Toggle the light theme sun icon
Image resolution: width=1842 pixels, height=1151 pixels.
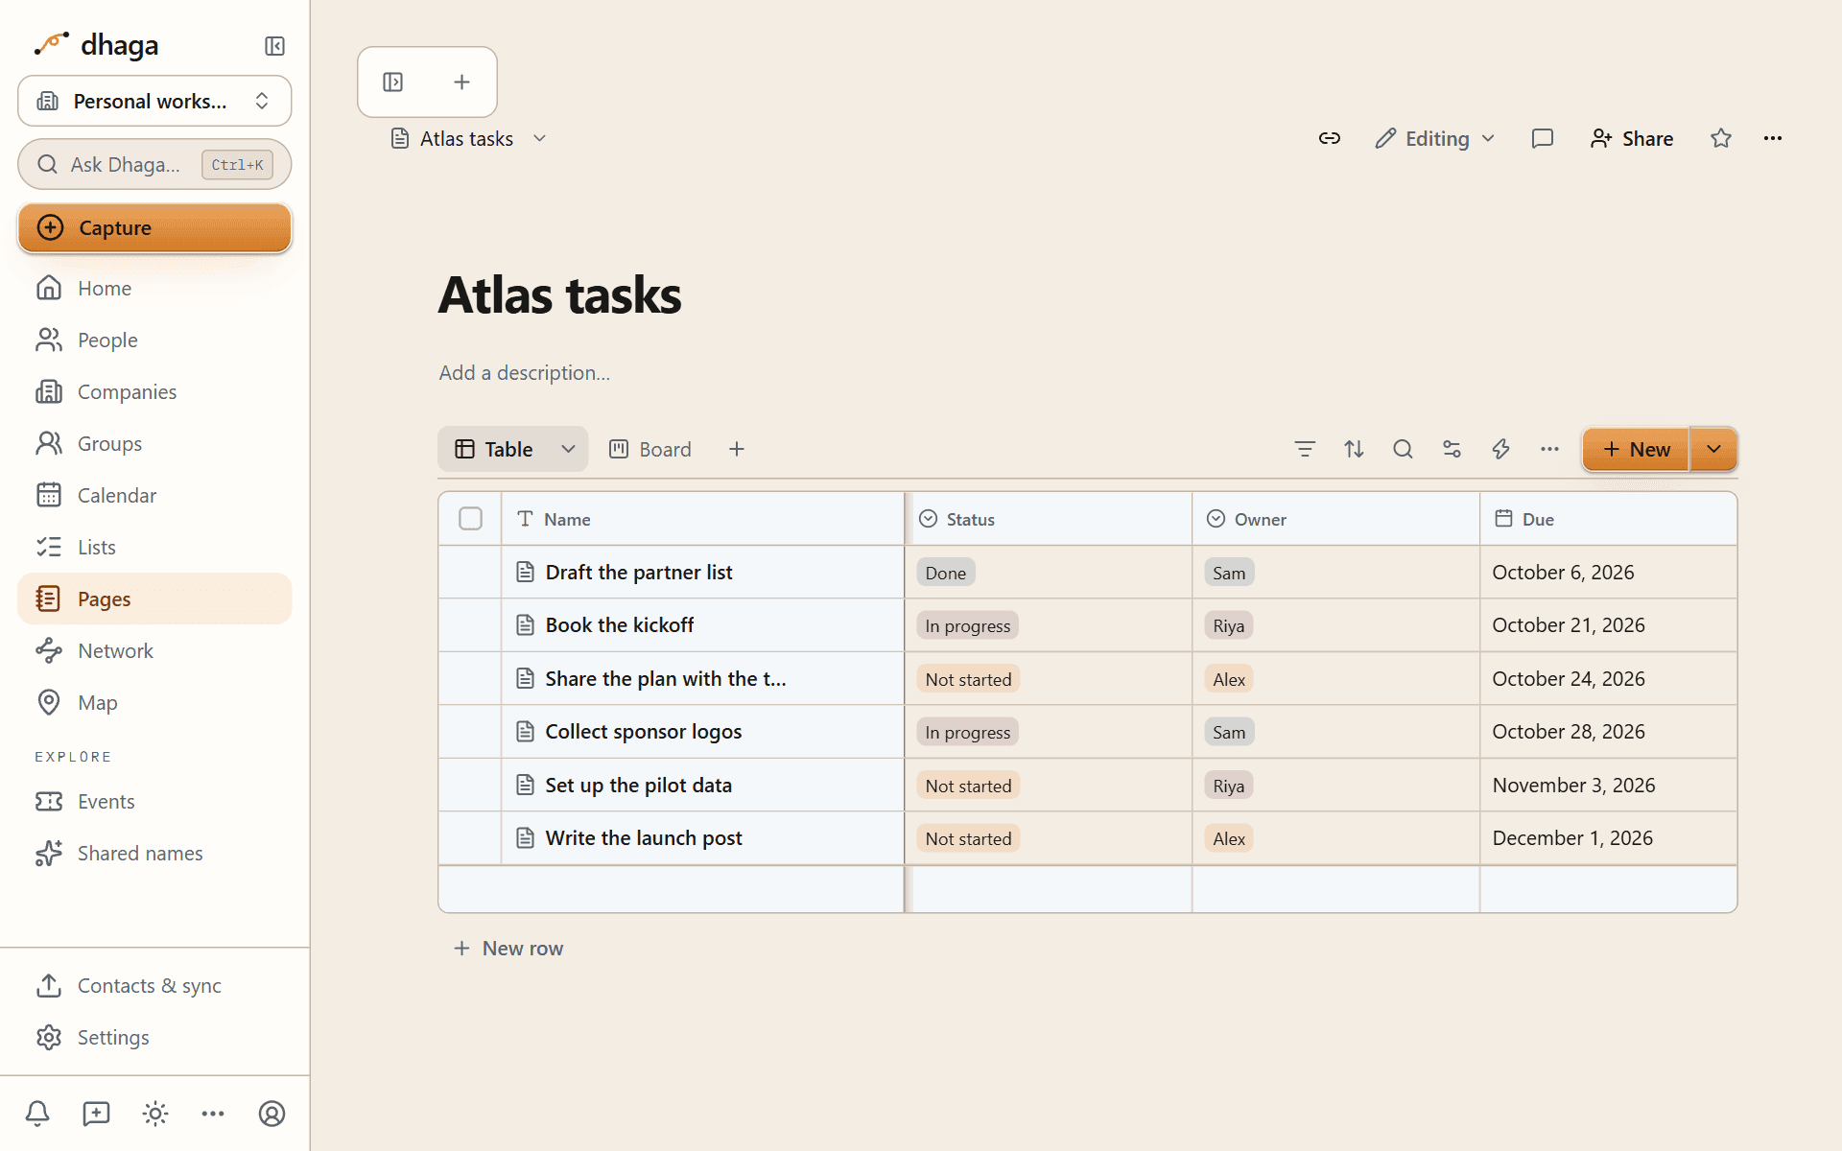coord(155,1114)
